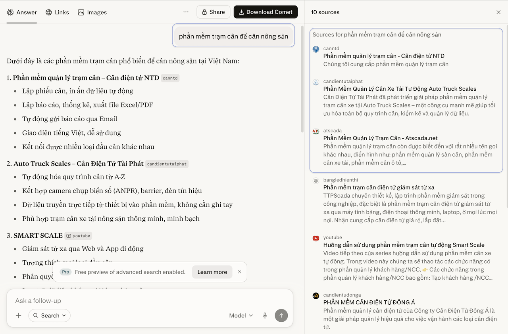Click the atscada source favicon
508x334 pixels.
pyautogui.click(x=316, y=132)
